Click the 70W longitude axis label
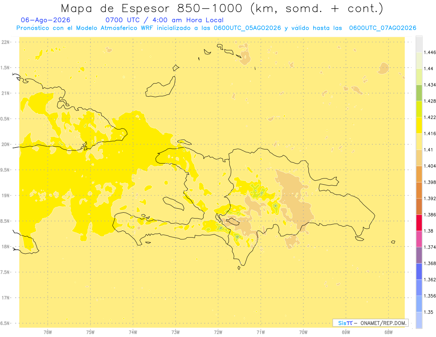This screenshot has width=436, height=337. pos(303,332)
